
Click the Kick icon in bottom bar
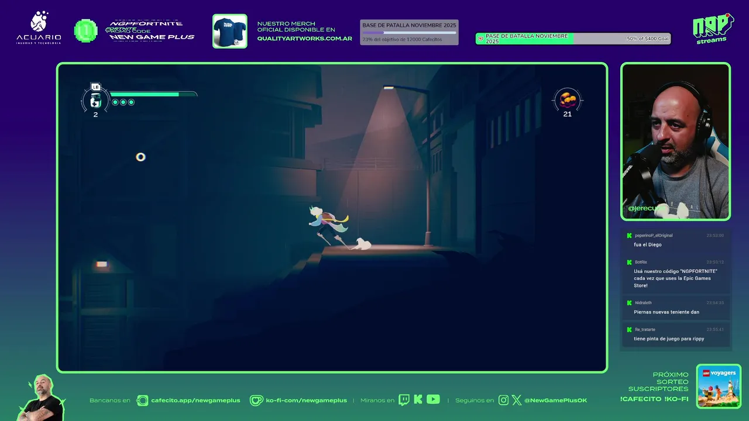418,400
